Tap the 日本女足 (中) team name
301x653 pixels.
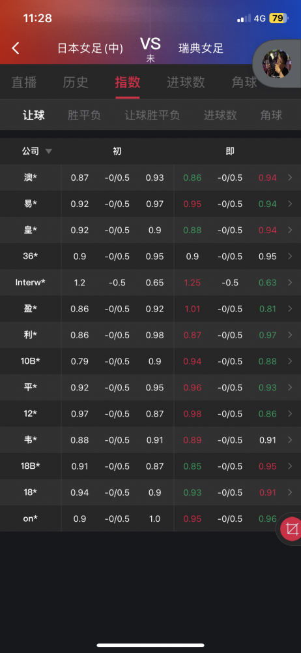coord(90,49)
